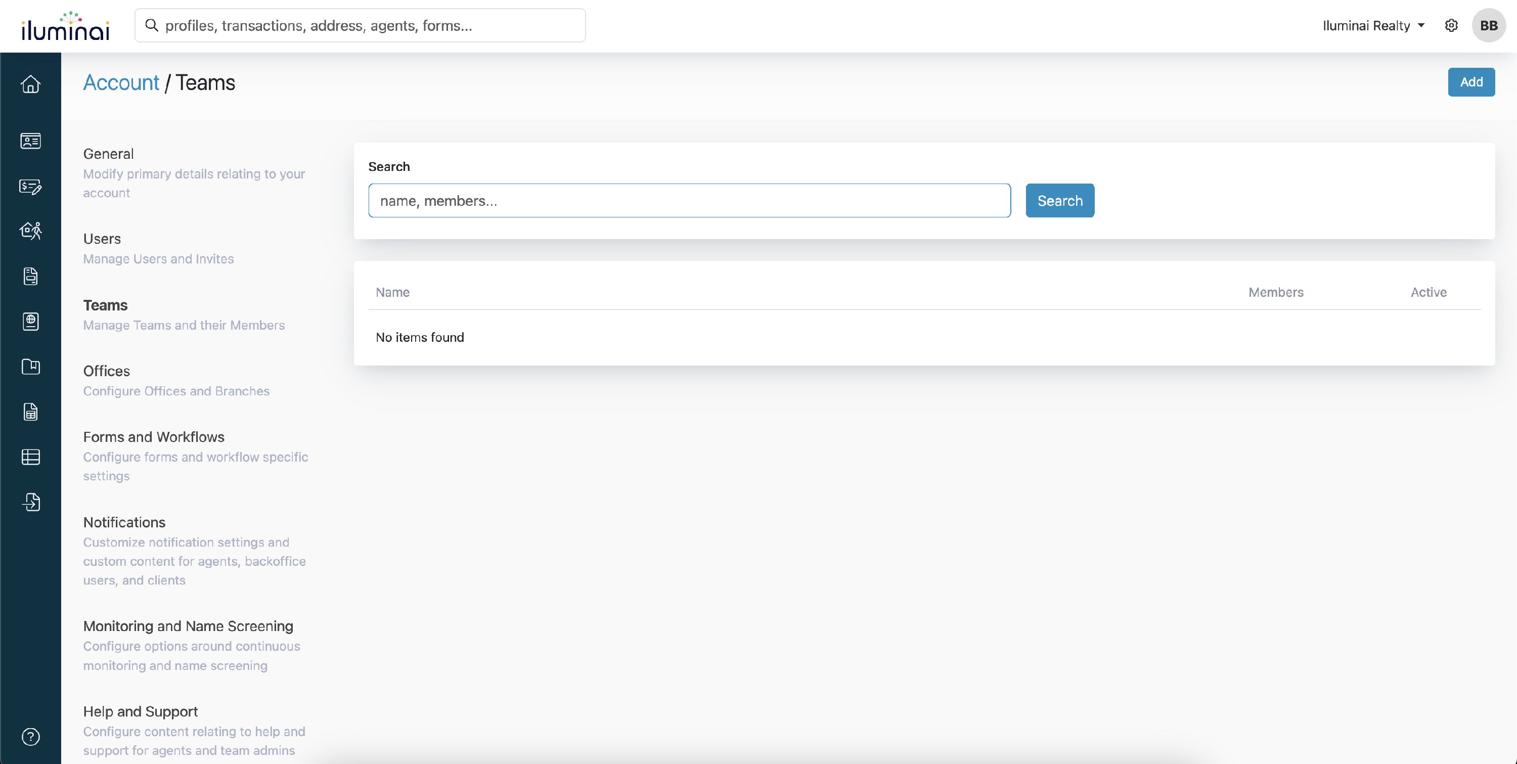Open the transactions dollar-pen sidebar icon
1517x764 pixels.
(31, 186)
